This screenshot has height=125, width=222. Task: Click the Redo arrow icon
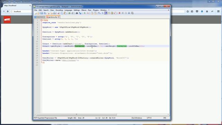tap(72, 13)
